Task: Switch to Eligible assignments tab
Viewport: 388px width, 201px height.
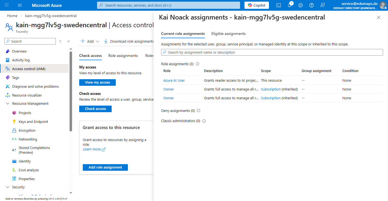Action: coord(229,34)
